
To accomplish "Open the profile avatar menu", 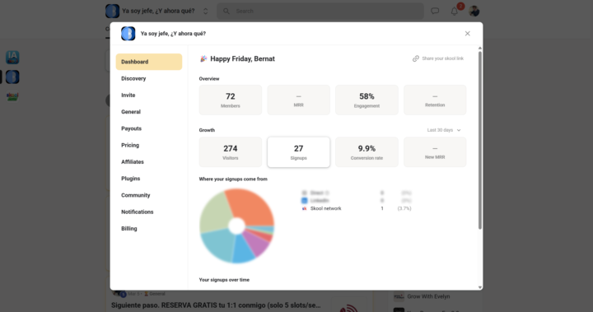I will click(x=474, y=11).
